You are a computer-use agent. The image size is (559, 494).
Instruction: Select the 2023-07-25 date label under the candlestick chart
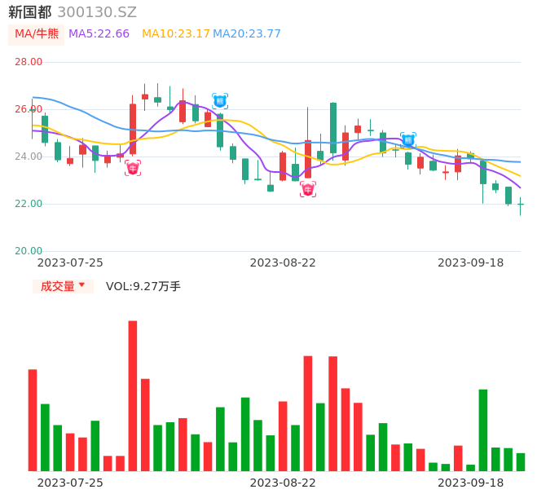tap(70, 262)
